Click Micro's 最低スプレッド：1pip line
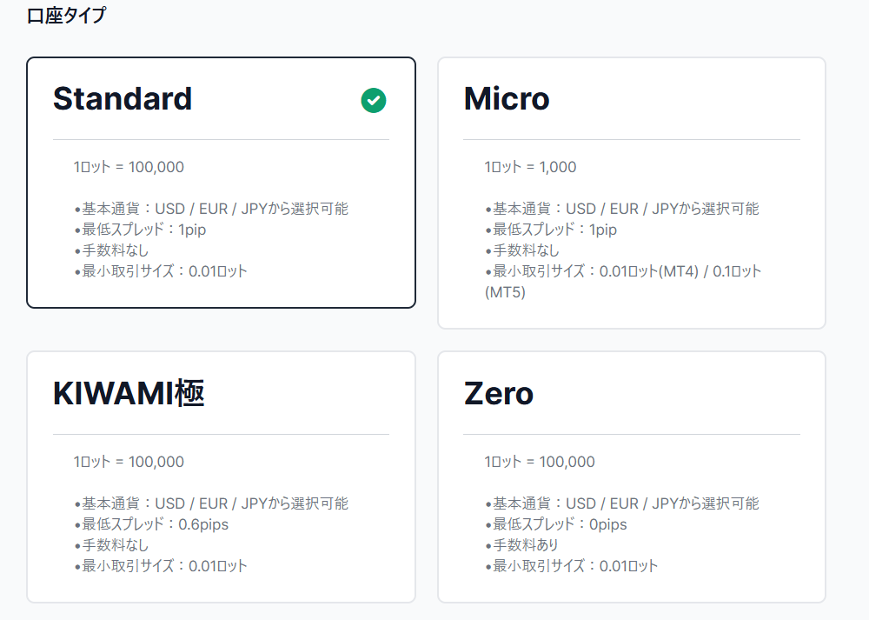 coord(551,230)
